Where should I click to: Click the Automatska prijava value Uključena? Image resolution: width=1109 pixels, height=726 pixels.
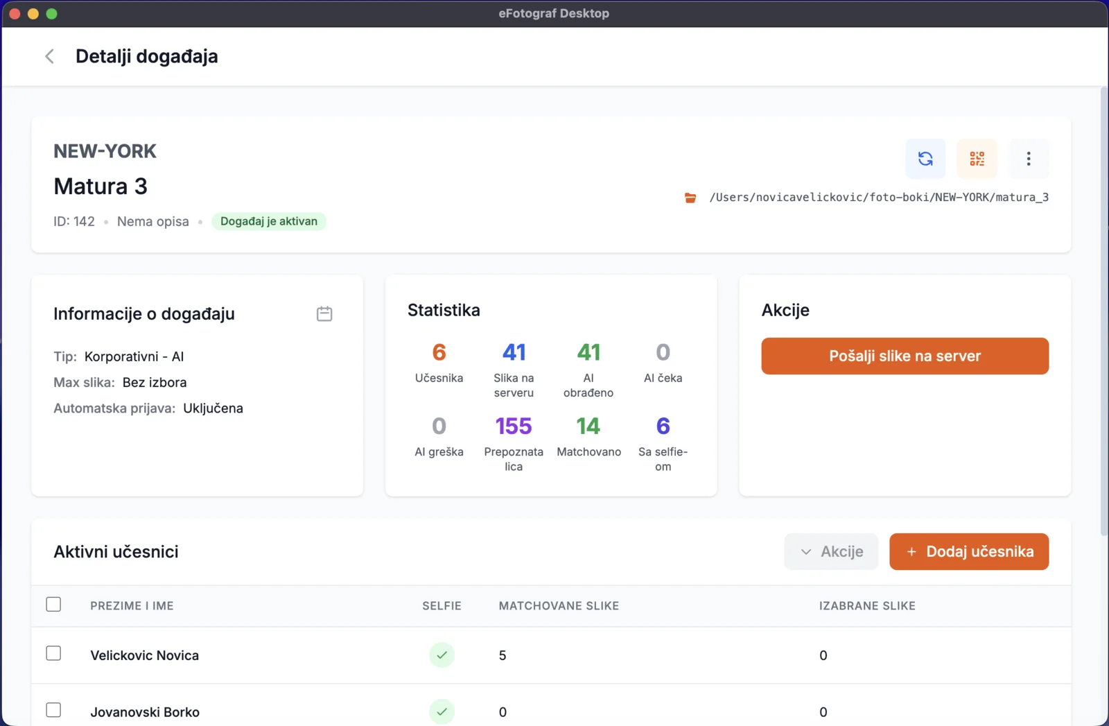point(213,408)
